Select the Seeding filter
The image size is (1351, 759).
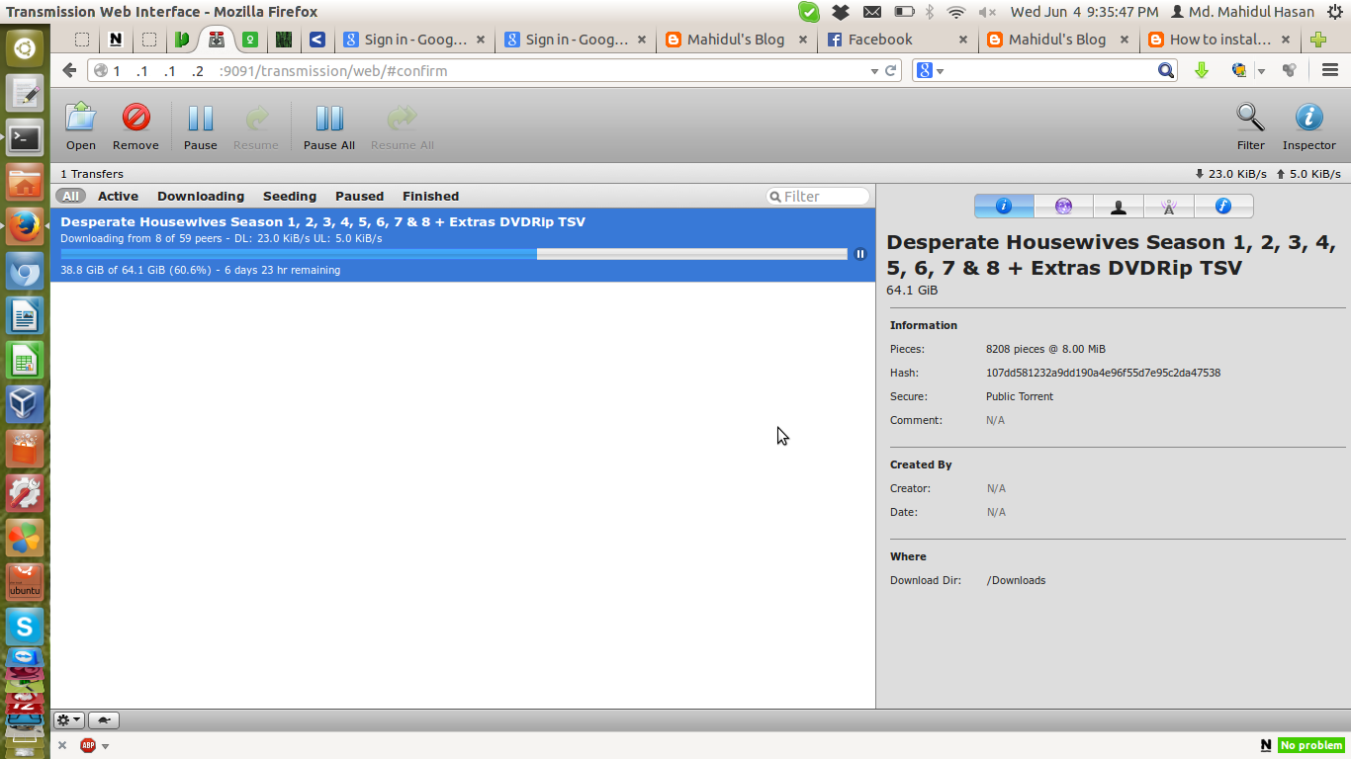coord(289,196)
